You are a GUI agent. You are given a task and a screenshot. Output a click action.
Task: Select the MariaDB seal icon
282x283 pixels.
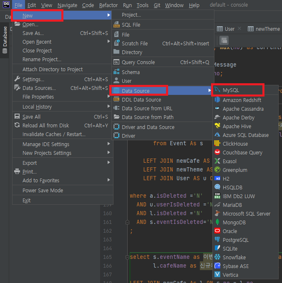pyautogui.click(x=217, y=205)
